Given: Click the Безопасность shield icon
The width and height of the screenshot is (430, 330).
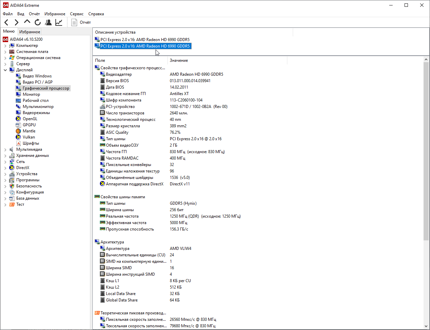Looking at the screenshot, I should (x=12, y=186).
